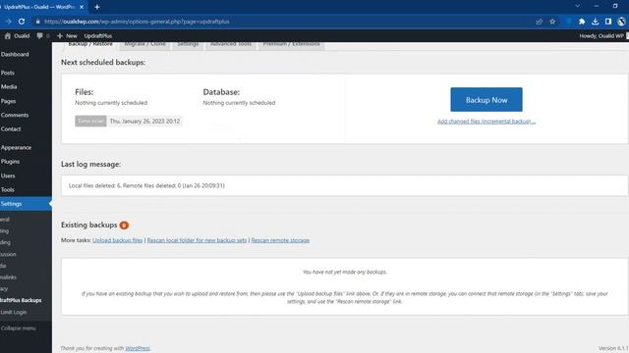Click Add changed files (incremental backup) link
The height and width of the screenshot is (353, 629).
(x=486, y=122)
